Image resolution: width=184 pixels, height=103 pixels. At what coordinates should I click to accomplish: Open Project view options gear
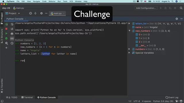(x=41, y=13)
